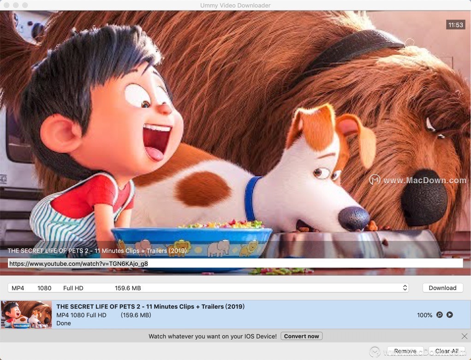Screen dimensions: 471x360
Task: Click the 11:53 duration badge on the preview
Action: point(456,25)
